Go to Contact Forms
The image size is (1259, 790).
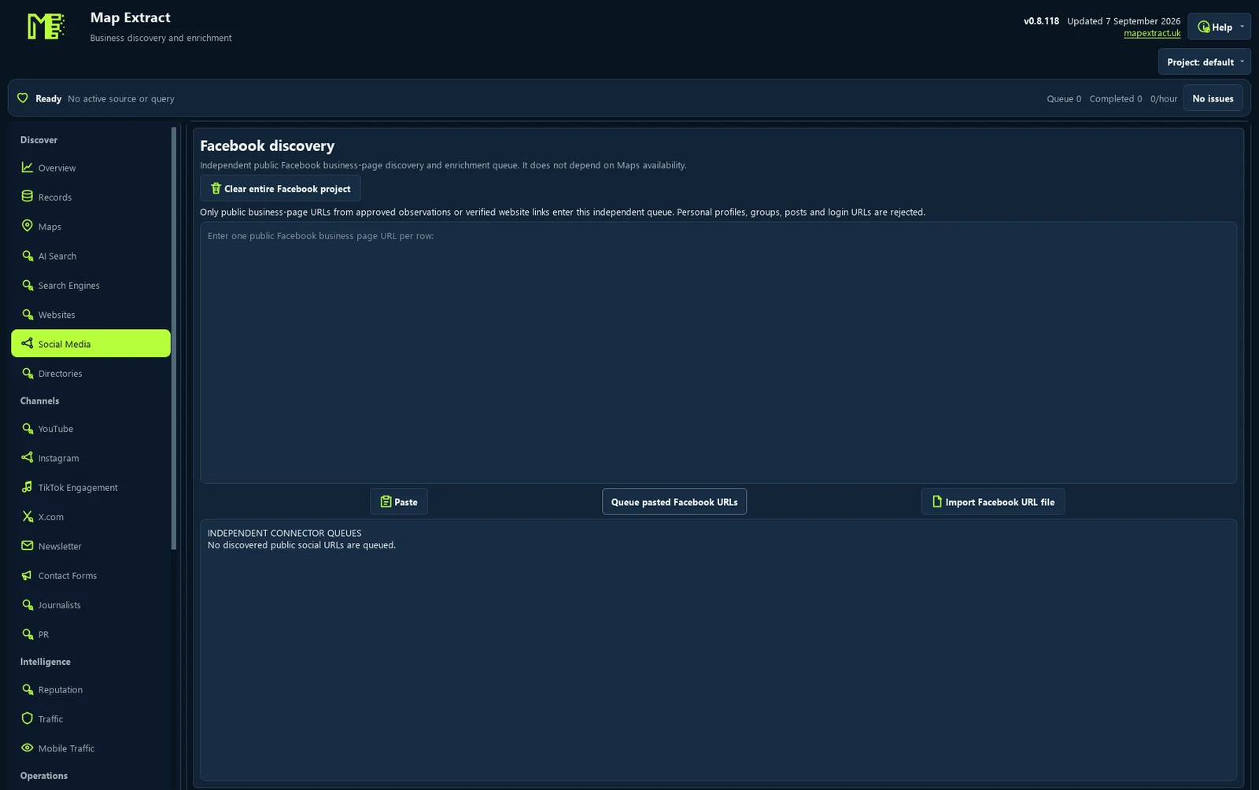point(90,575)
